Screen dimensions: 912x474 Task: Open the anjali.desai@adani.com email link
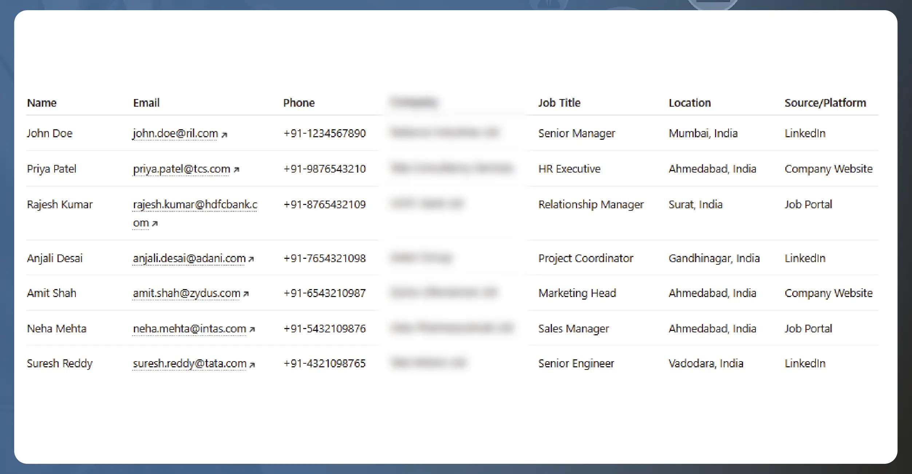[189, 258]
